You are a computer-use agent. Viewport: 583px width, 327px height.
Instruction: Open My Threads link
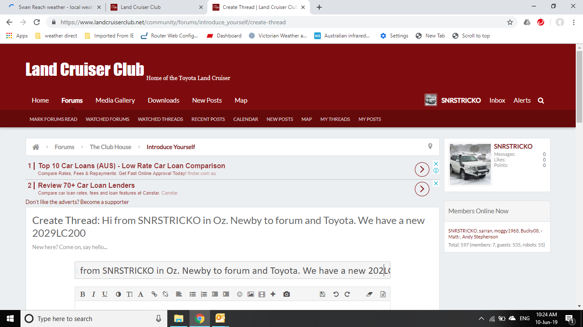pos(335,119)
